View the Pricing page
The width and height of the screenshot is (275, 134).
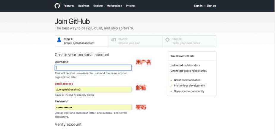[x=130, y=6]
